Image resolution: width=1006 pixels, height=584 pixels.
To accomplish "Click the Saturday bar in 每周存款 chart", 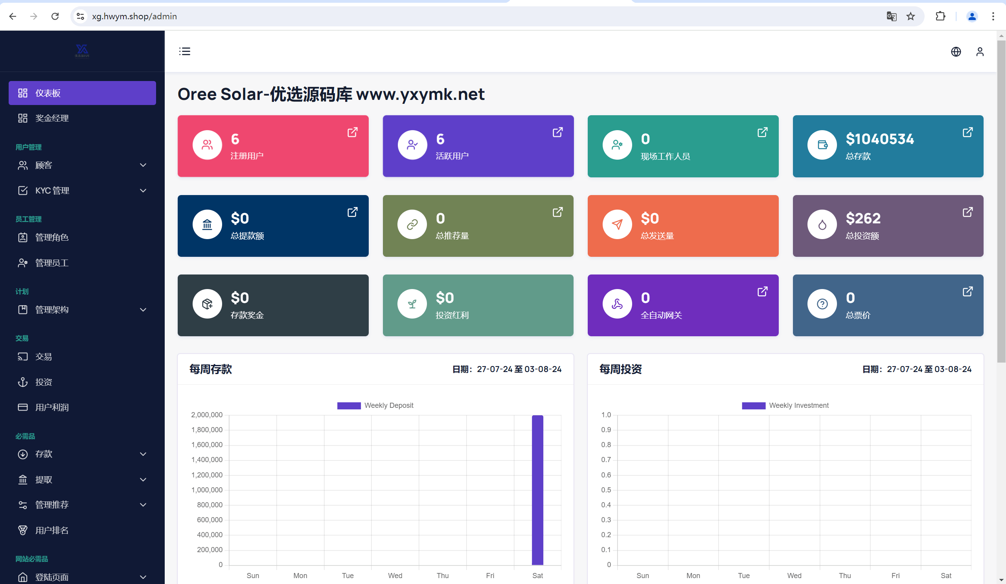I will click(x=537, y=490).
